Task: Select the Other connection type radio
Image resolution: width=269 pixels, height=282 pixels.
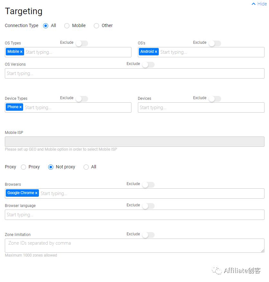Action: (96, 26)
